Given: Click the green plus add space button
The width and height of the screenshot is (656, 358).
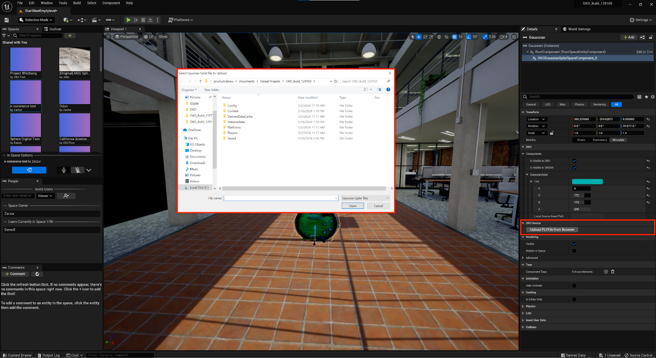Looking at the screenshot, I should 70,36.
